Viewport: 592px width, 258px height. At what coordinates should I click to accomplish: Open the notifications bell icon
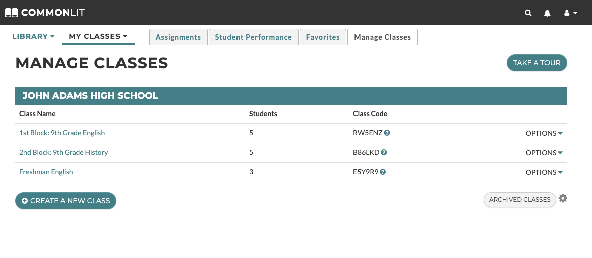point(547,13)
